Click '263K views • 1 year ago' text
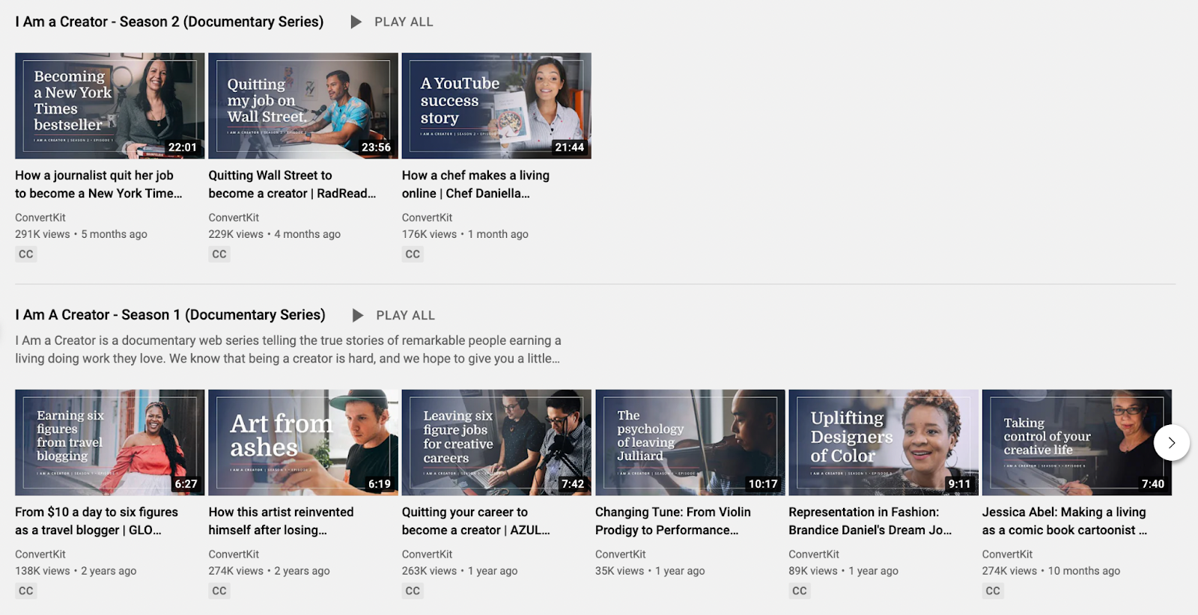 tap(460, 571)
